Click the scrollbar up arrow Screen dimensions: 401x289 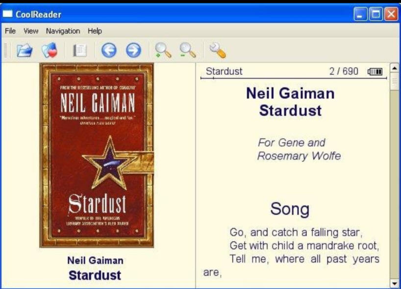point(394,68)
